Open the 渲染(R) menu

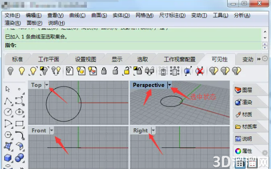click(x=13, y=23)
